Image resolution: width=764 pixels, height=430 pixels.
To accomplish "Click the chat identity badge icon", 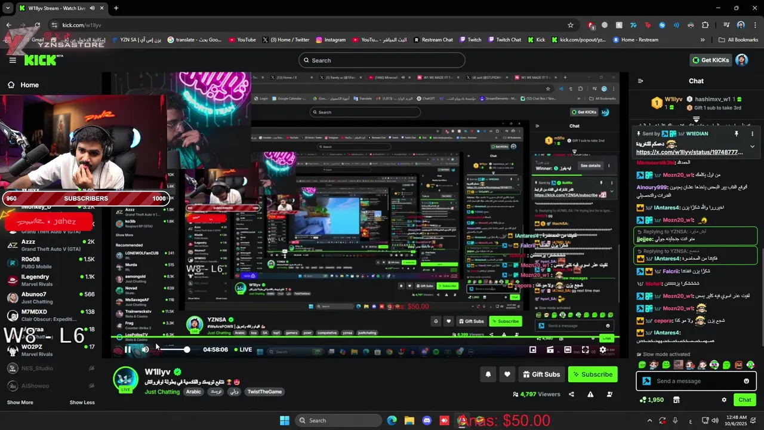I will click(x=646, y=381).
